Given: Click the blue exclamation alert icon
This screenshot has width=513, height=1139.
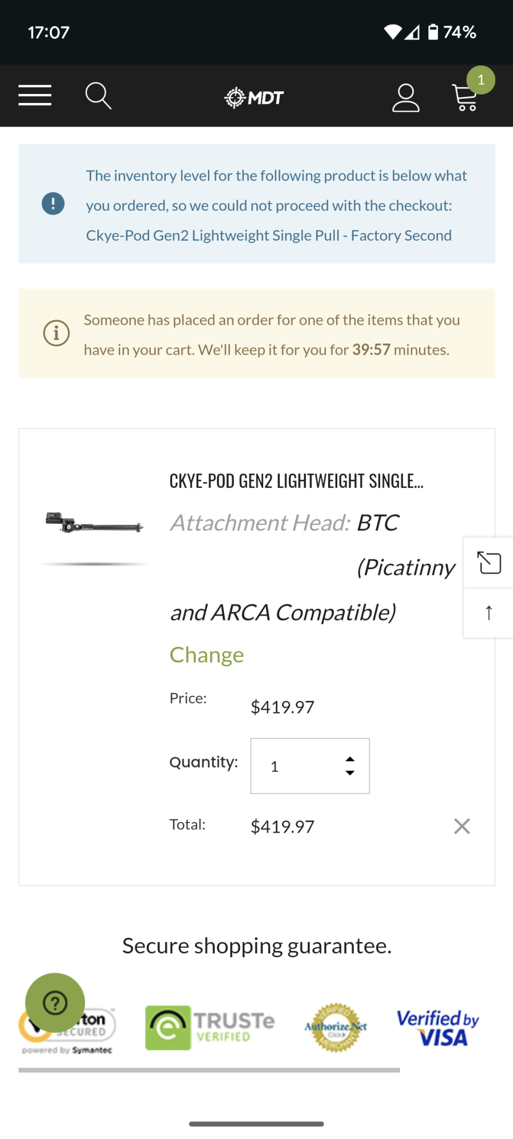Looking at the screenshot, I should pyautogui.click(x=53, y=204).
